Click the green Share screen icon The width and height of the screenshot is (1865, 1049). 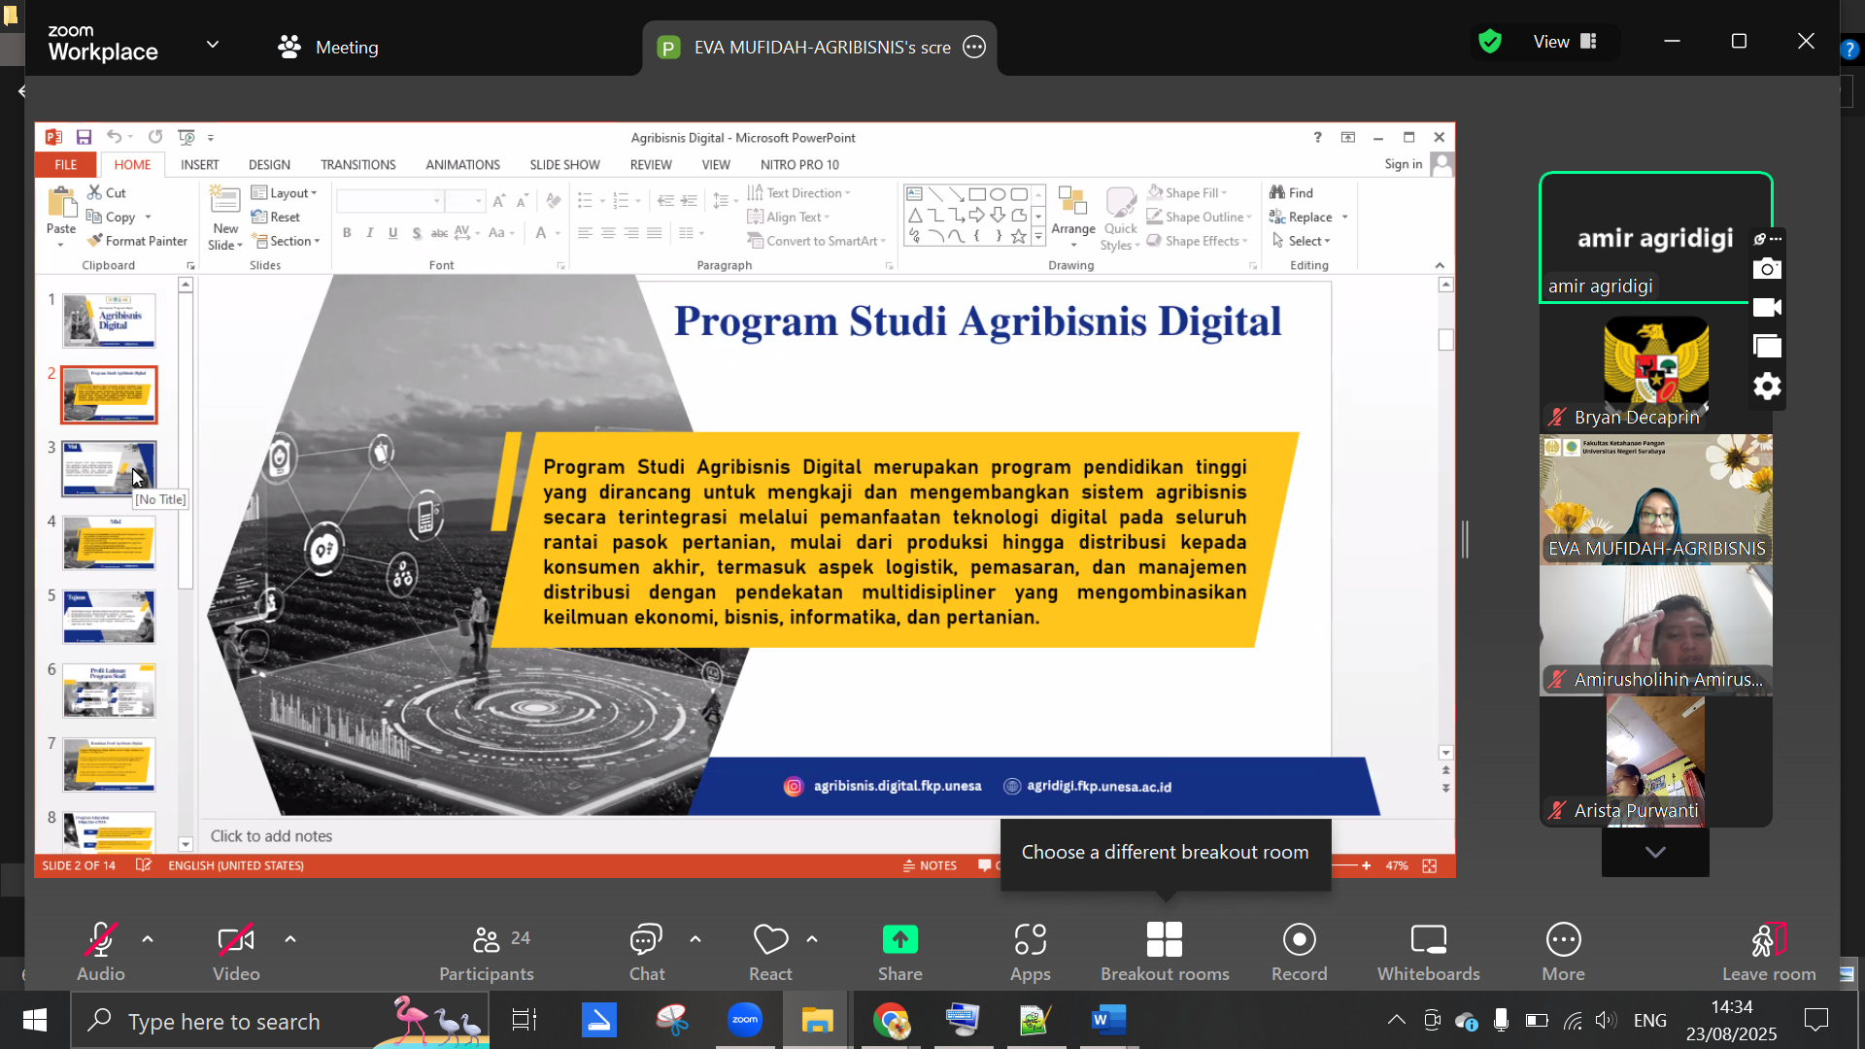[x=899, y=939]
